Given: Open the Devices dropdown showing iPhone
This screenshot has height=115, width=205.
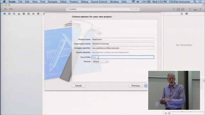Looking at the screenshot, I should (100, 61).
